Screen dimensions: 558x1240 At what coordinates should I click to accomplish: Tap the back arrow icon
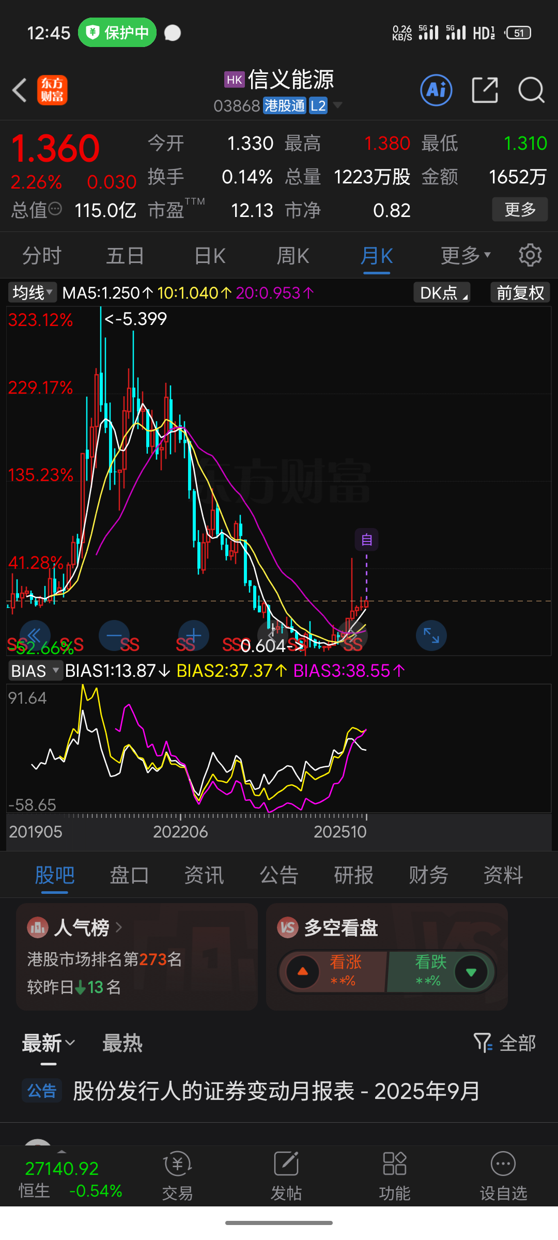20,90
